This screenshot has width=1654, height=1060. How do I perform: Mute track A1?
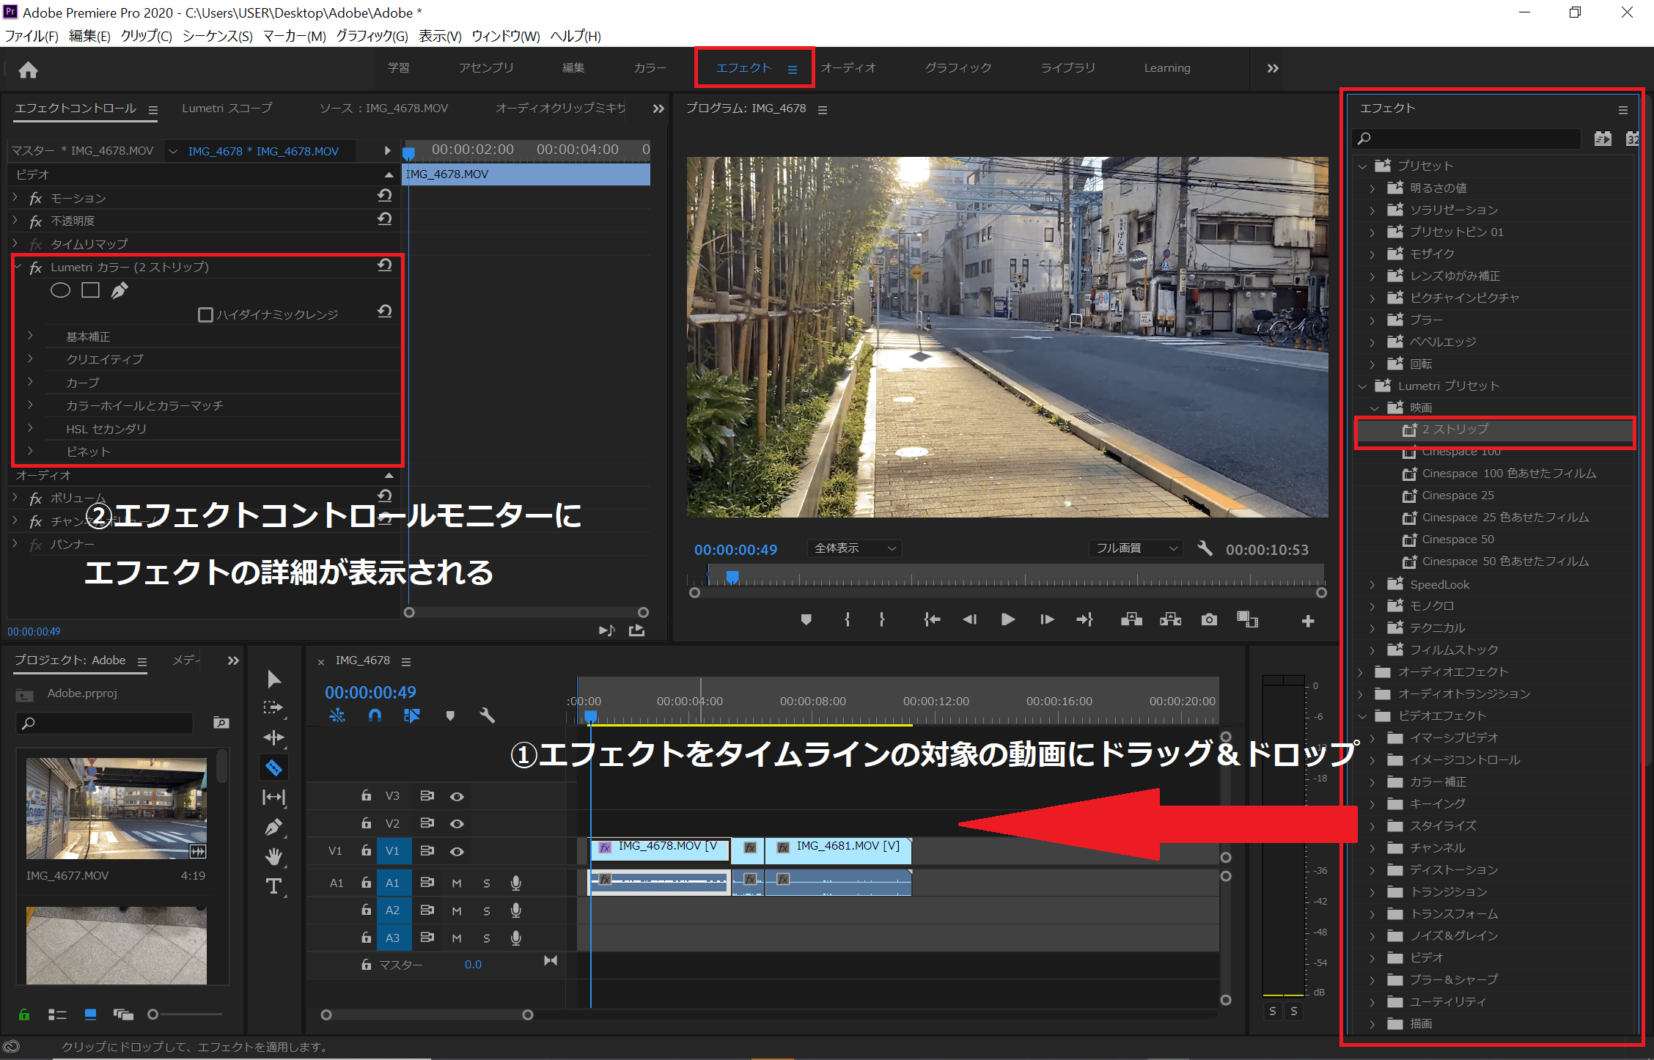point(457,883)
